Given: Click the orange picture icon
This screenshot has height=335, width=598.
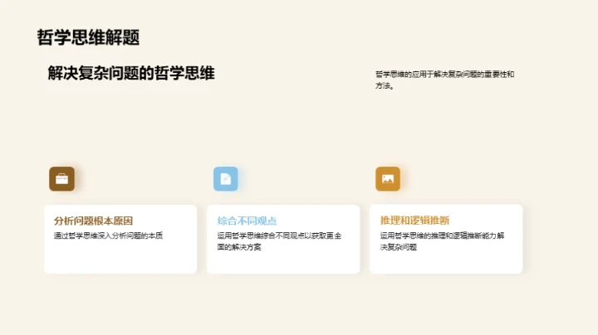Looking at the screenshot, I should point(388,178).
